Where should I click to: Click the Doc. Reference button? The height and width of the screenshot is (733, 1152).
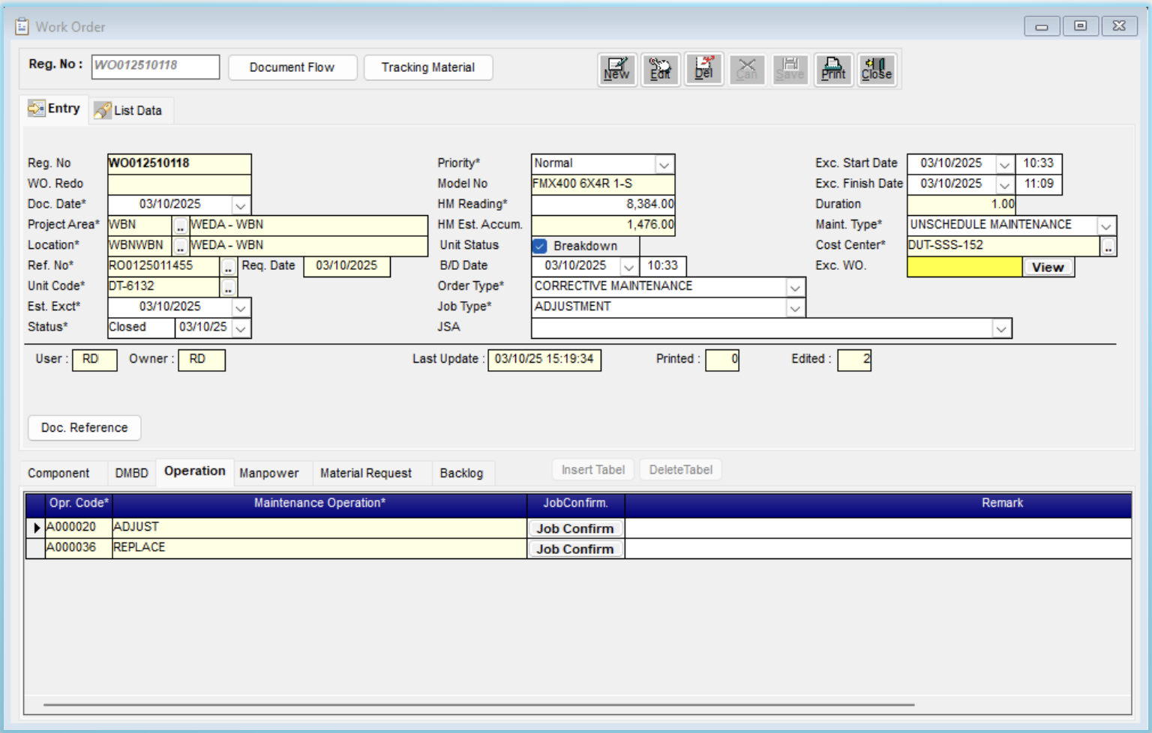85,428
